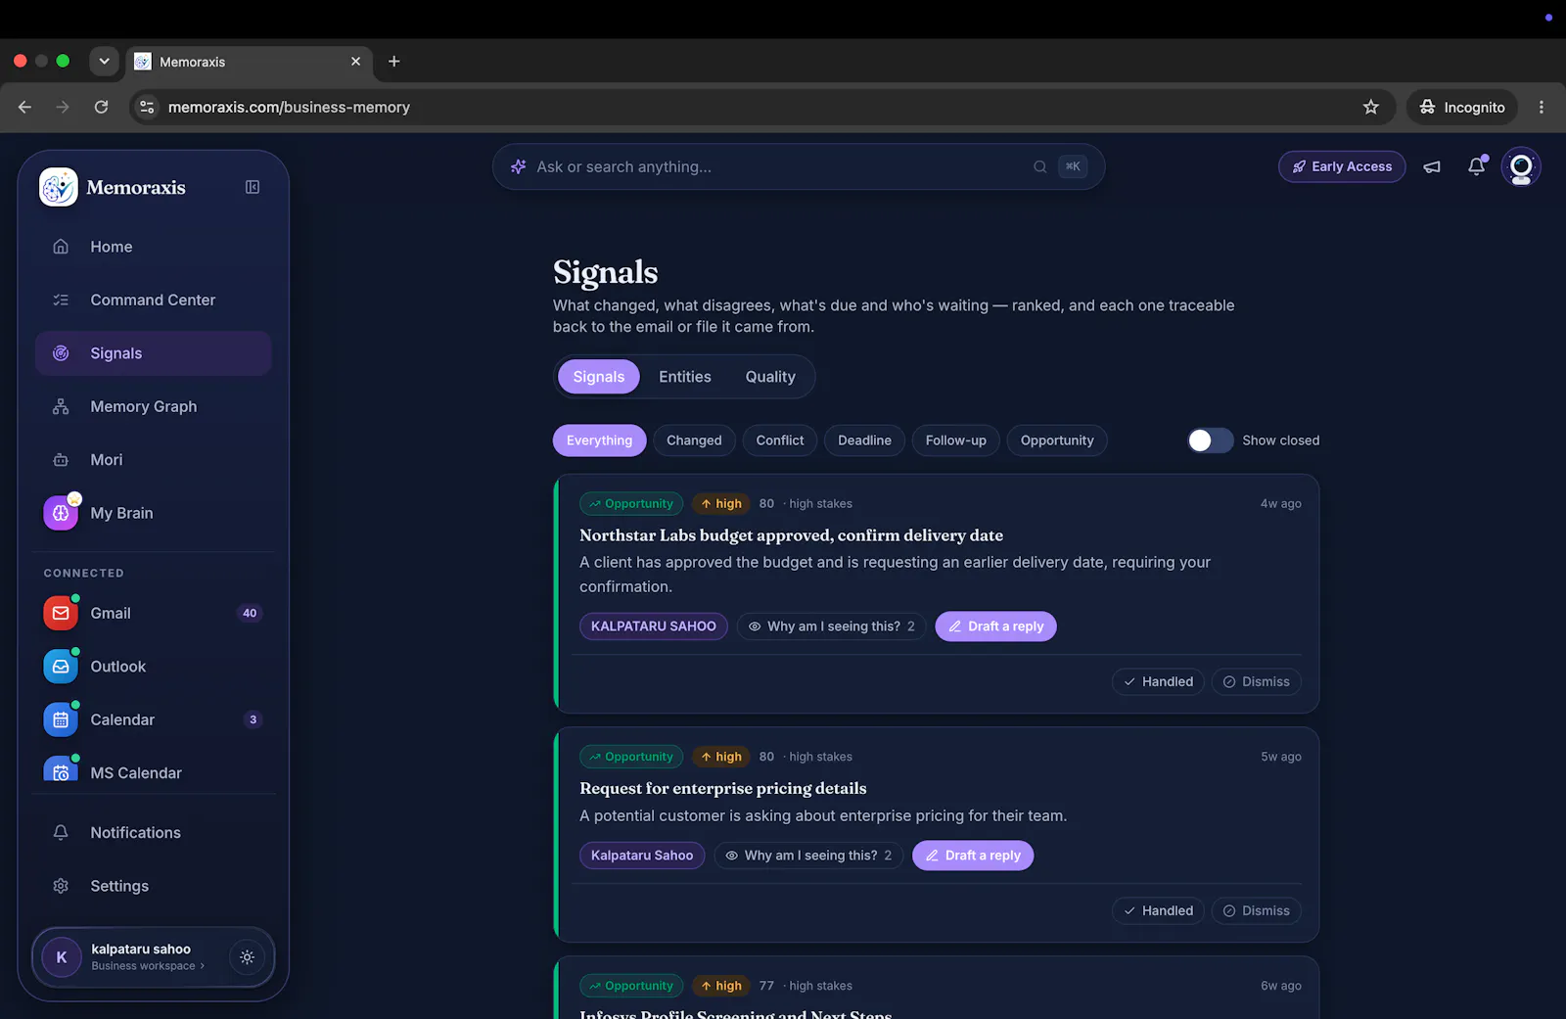
Task: Switch to the Signals tab
Action: point(599,377)
